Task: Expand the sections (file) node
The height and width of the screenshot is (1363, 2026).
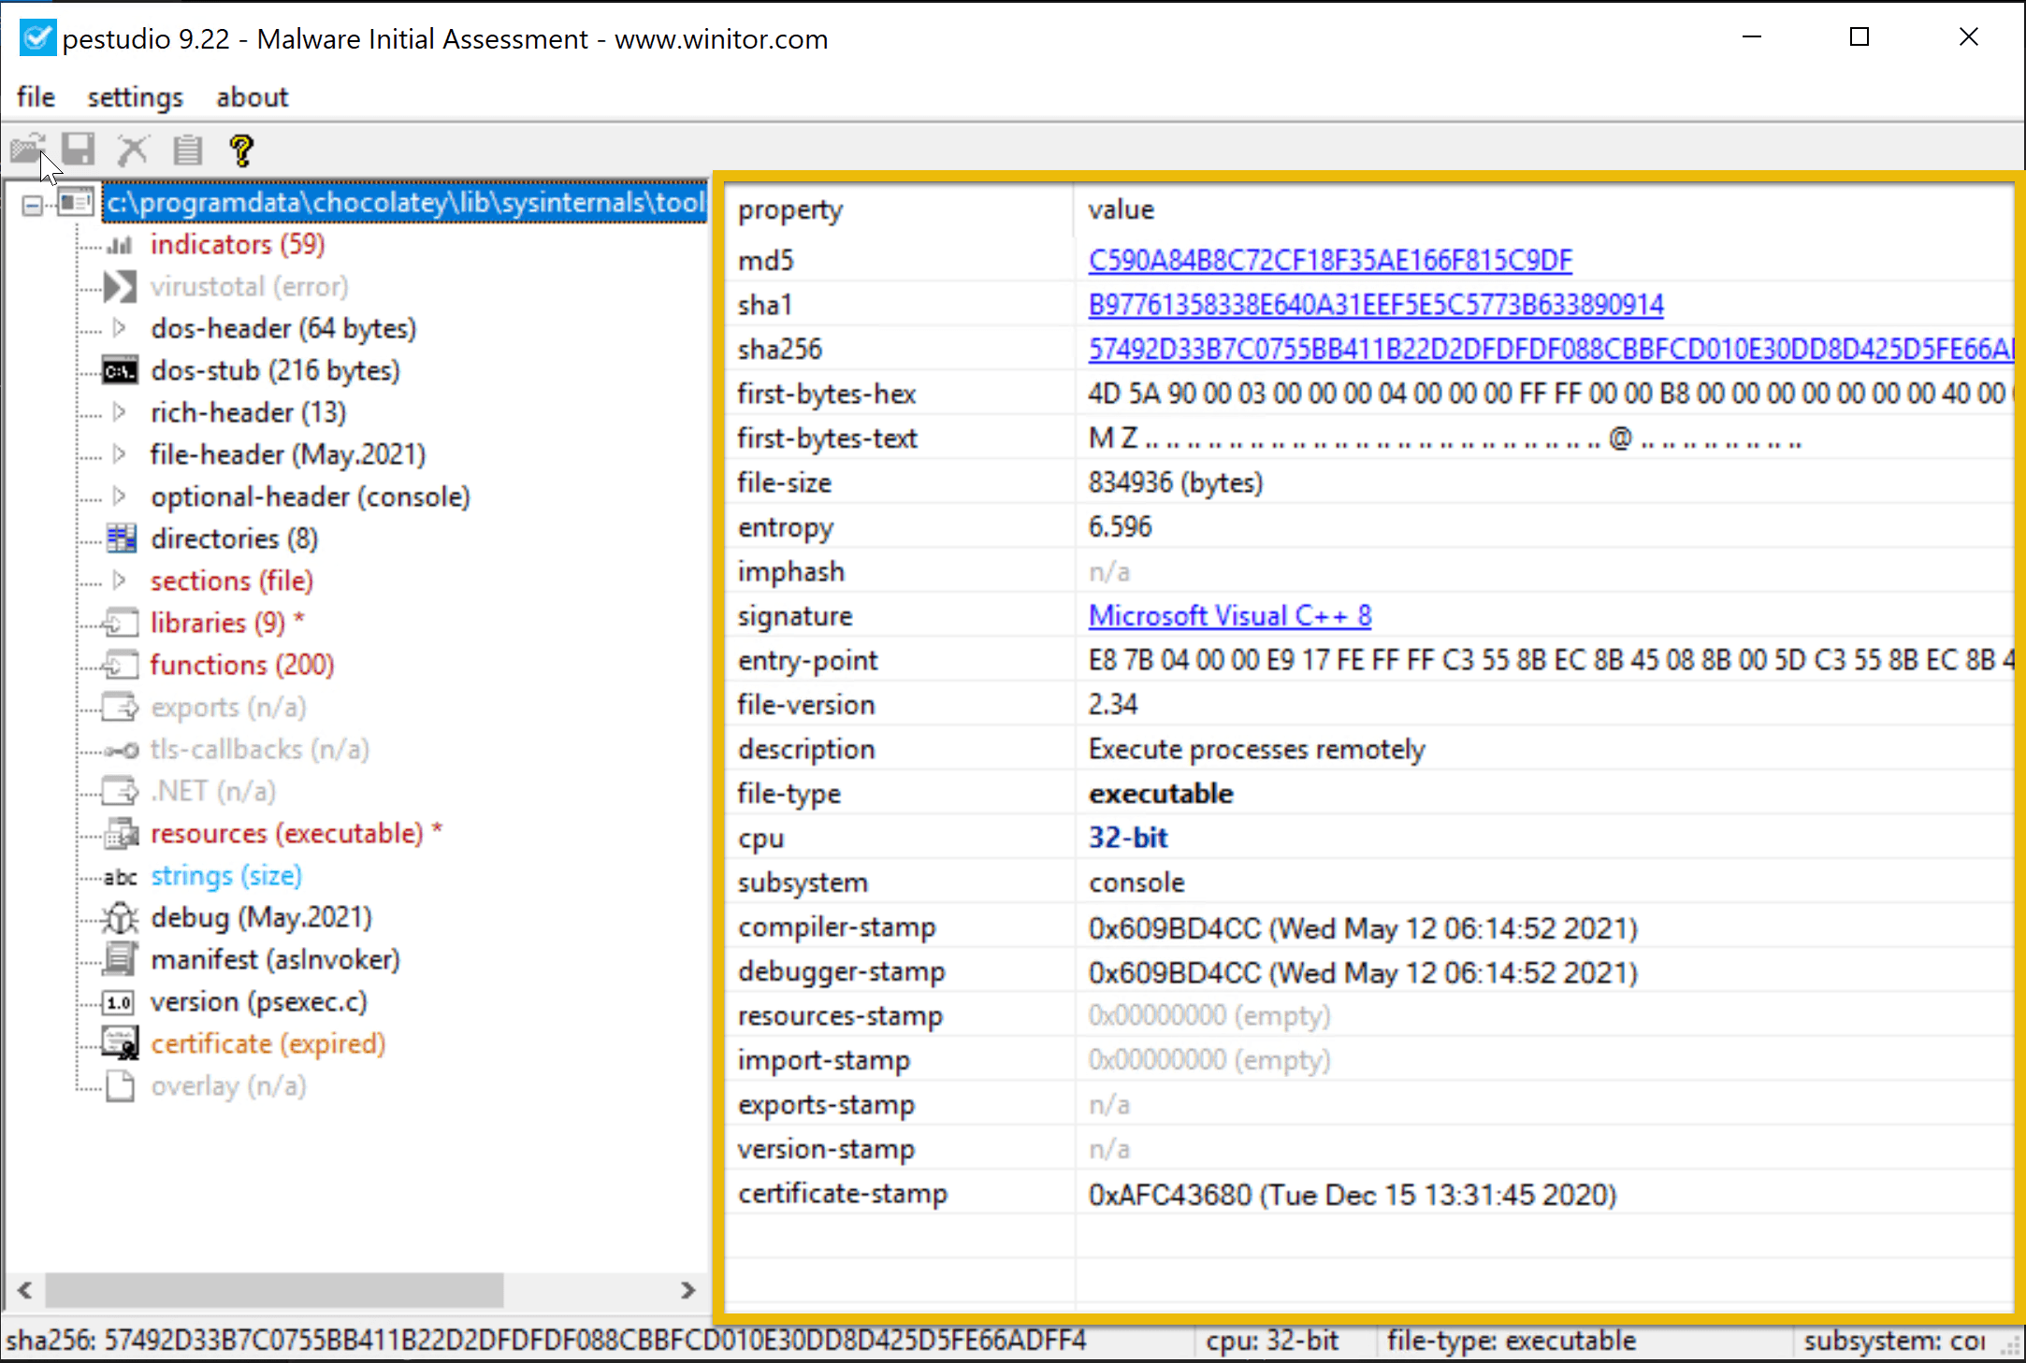Action: 119,581
